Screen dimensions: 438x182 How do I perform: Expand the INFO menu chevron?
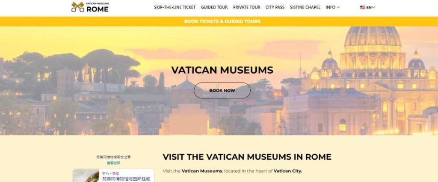[x=338, y=8]
